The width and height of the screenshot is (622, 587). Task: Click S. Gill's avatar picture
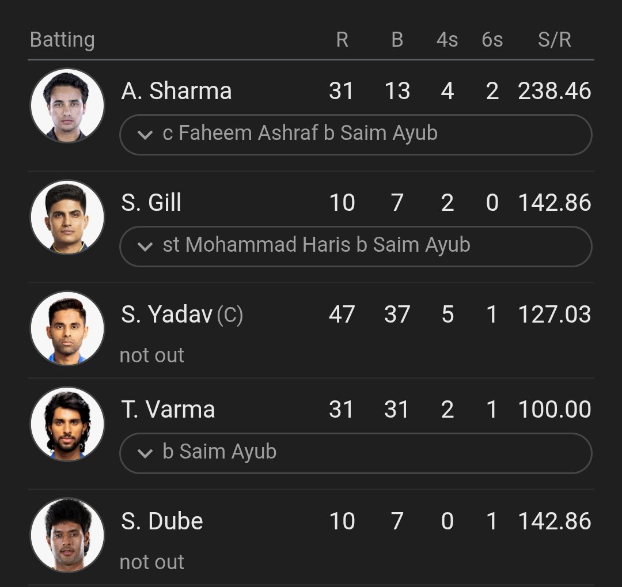(67, 217)
